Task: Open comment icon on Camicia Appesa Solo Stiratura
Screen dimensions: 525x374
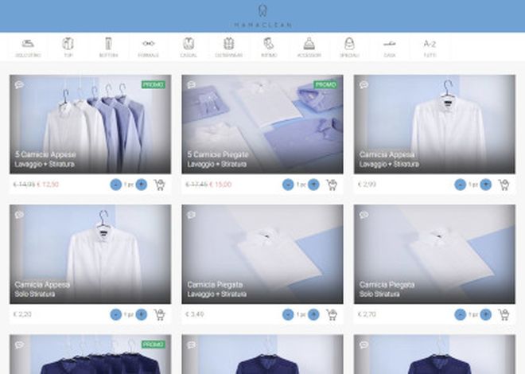Action: click(x=19, y=215)
